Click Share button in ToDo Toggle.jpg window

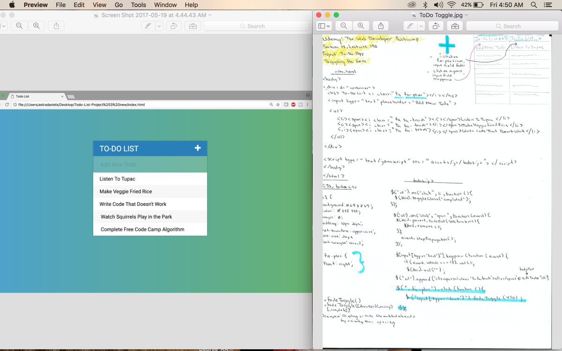click(381, 26)
